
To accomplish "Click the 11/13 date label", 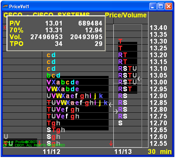I will click(123, 152).
